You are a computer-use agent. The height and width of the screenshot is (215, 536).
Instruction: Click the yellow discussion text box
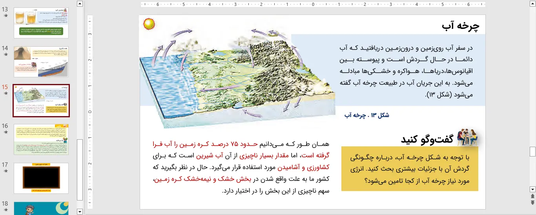(x=410, y=169)
